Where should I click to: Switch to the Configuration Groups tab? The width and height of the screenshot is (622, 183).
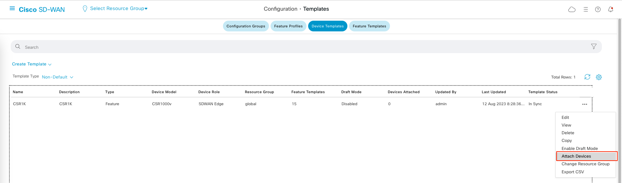point(245,26)
